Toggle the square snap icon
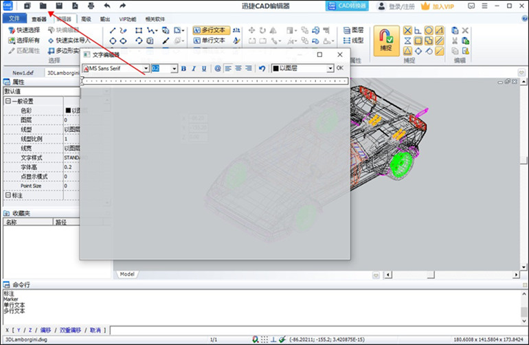The height and width of the screenshot is (345, 529). point(418,41)
